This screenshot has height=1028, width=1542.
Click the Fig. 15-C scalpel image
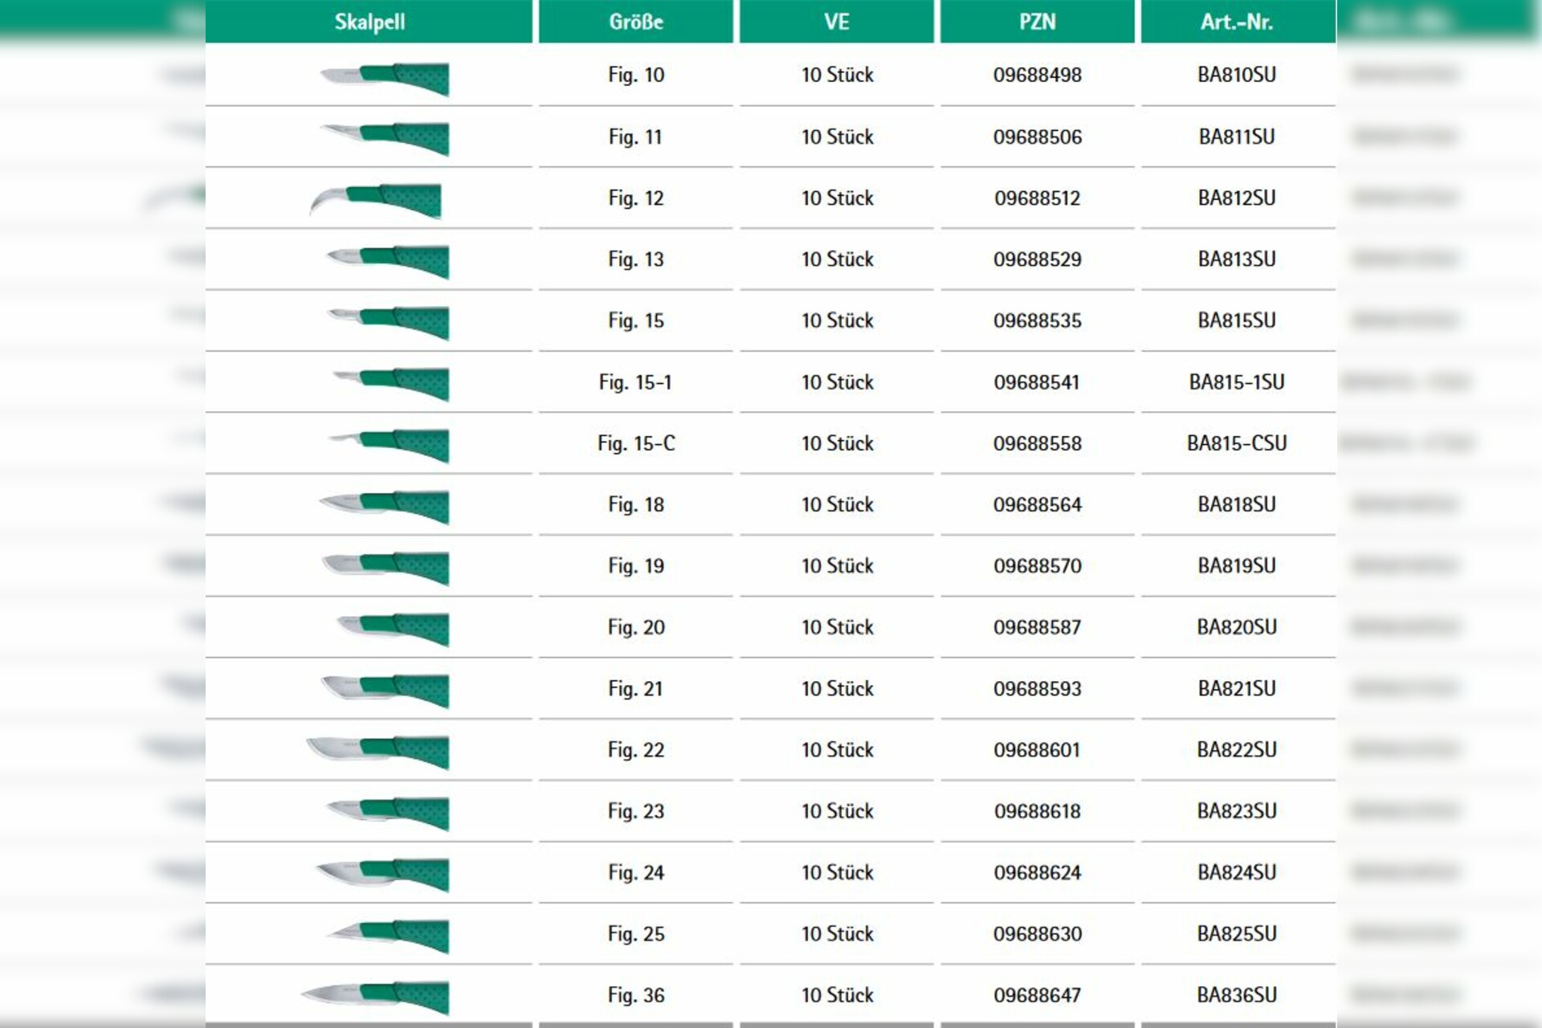(389, 446)
